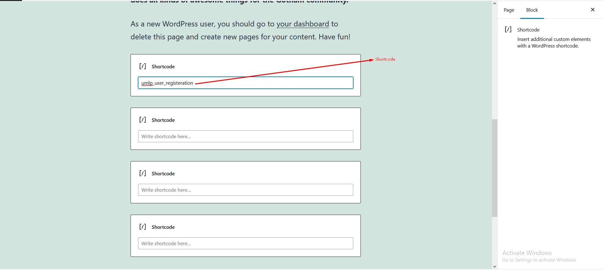Click the last block's Shortcode label
The image size is (603, 271).
click(163, 227)
